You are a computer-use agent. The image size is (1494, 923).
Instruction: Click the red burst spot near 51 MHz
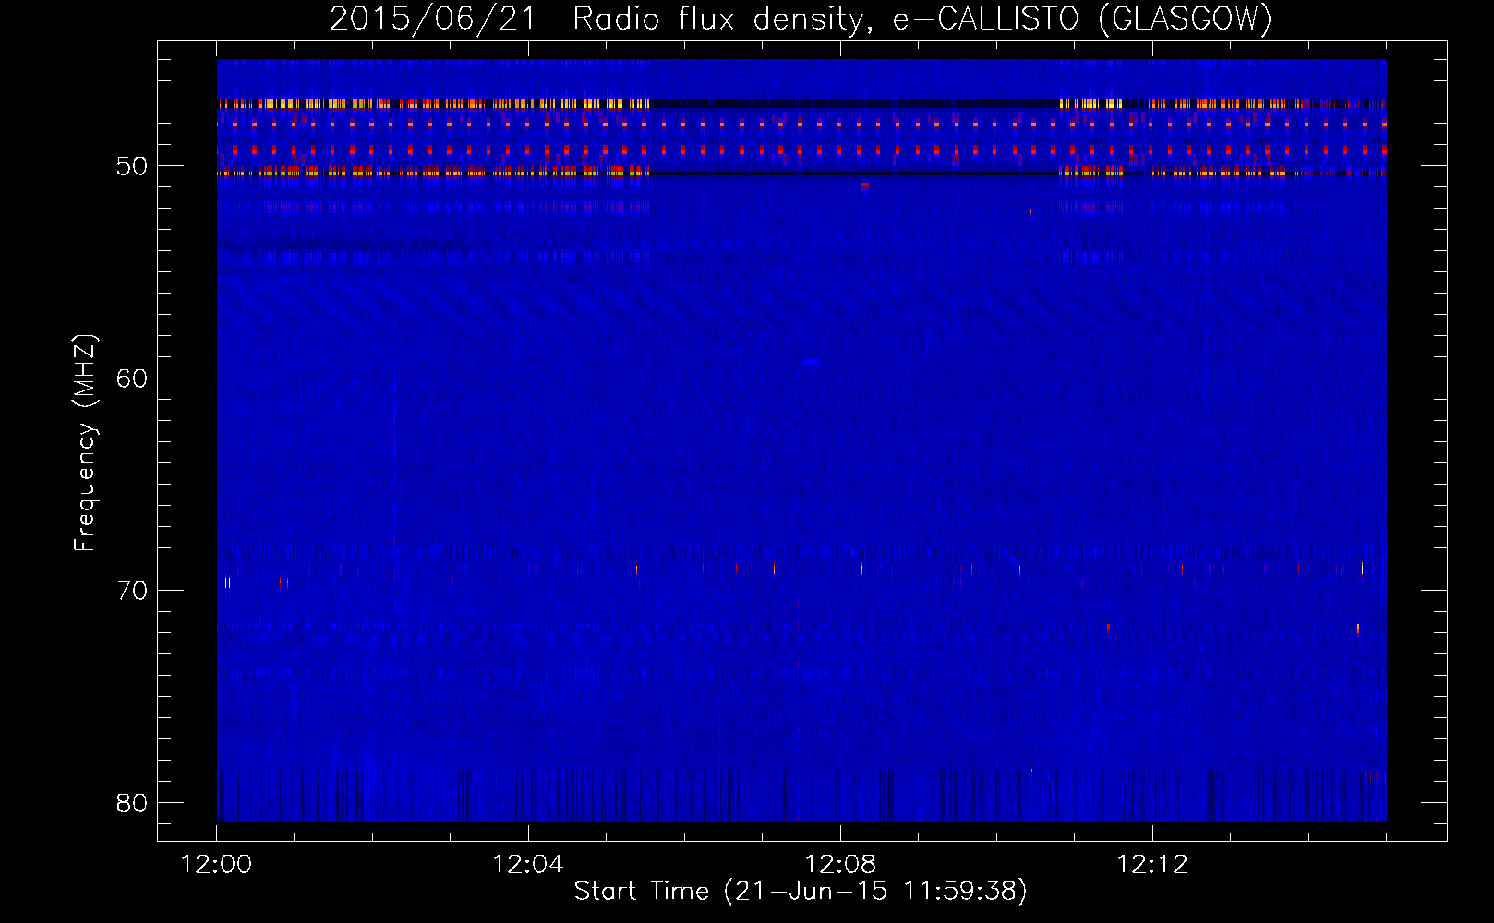[x=865, y=186]
